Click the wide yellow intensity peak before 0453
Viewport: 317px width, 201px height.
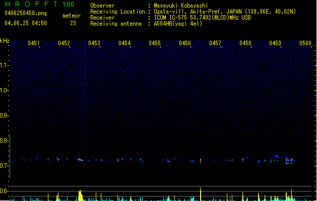[81, 195]
